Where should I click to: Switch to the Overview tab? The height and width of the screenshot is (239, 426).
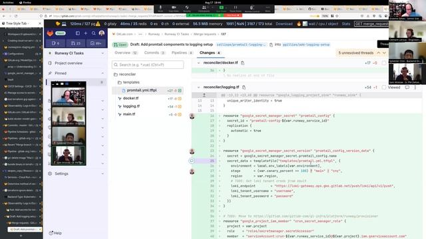click(x=126, y=53)
